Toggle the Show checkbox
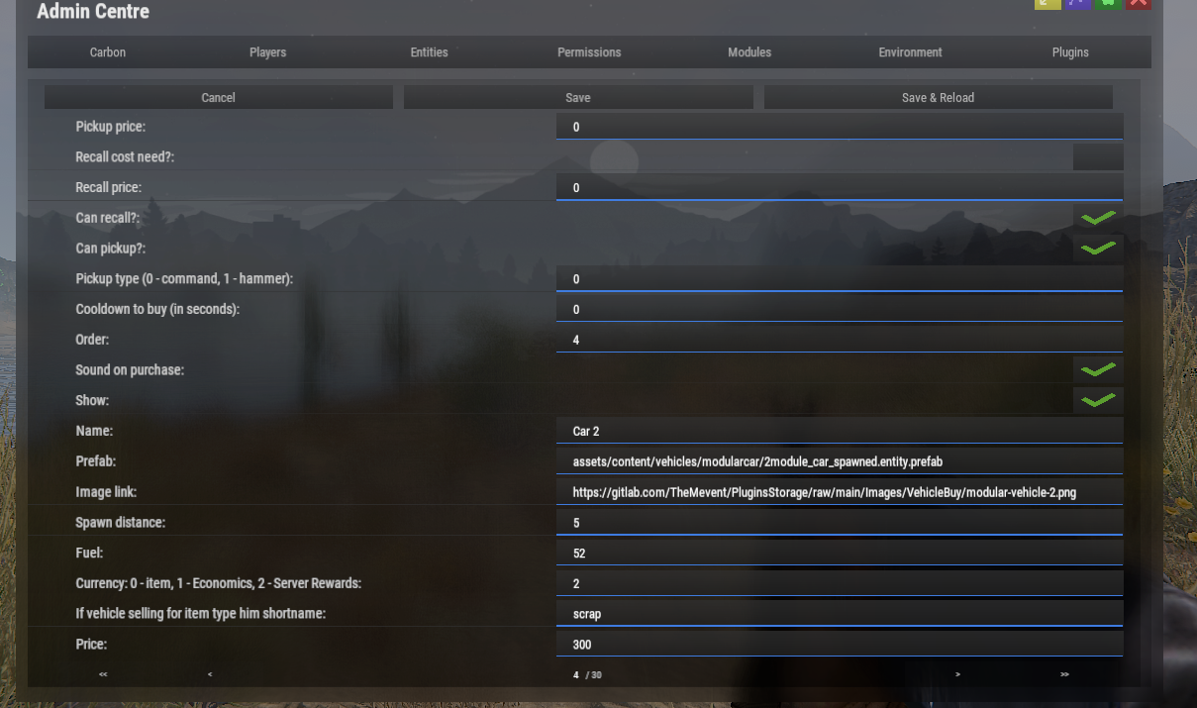This screenshot has width=1197, height=708. [x=1098, y=401]
